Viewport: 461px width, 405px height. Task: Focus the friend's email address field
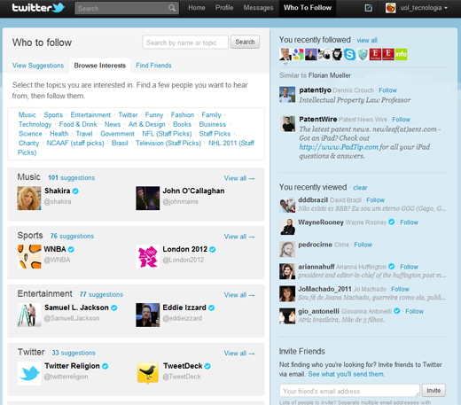pyautogui.click(x=349, y=391)
